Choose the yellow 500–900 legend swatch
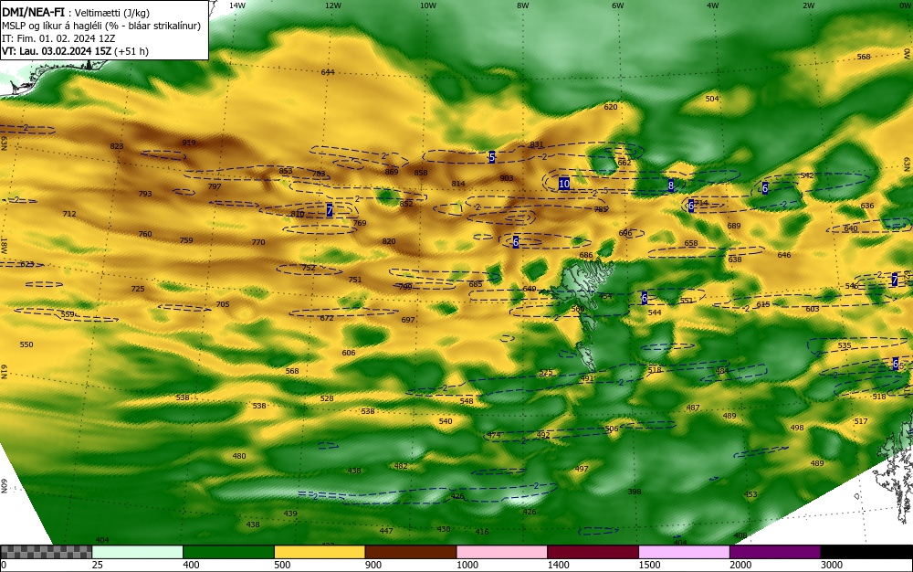 [320, 552]
